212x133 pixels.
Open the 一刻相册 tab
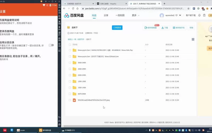coord(120,15)
